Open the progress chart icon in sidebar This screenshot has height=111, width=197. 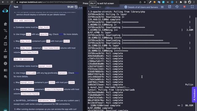pos(6,37)
